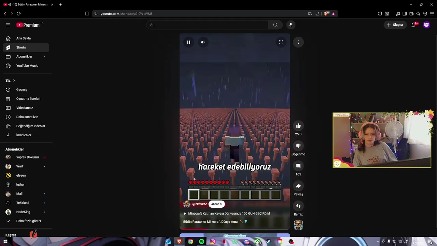Open Spotify from the taskbar

click(x=201, y=242)
